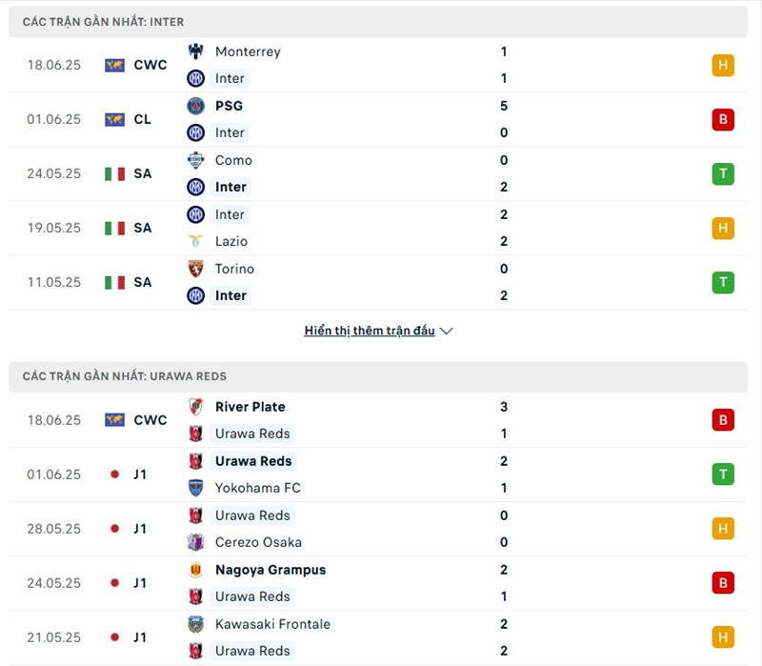Click the Monterrey club crest icon

pos(196,51)
